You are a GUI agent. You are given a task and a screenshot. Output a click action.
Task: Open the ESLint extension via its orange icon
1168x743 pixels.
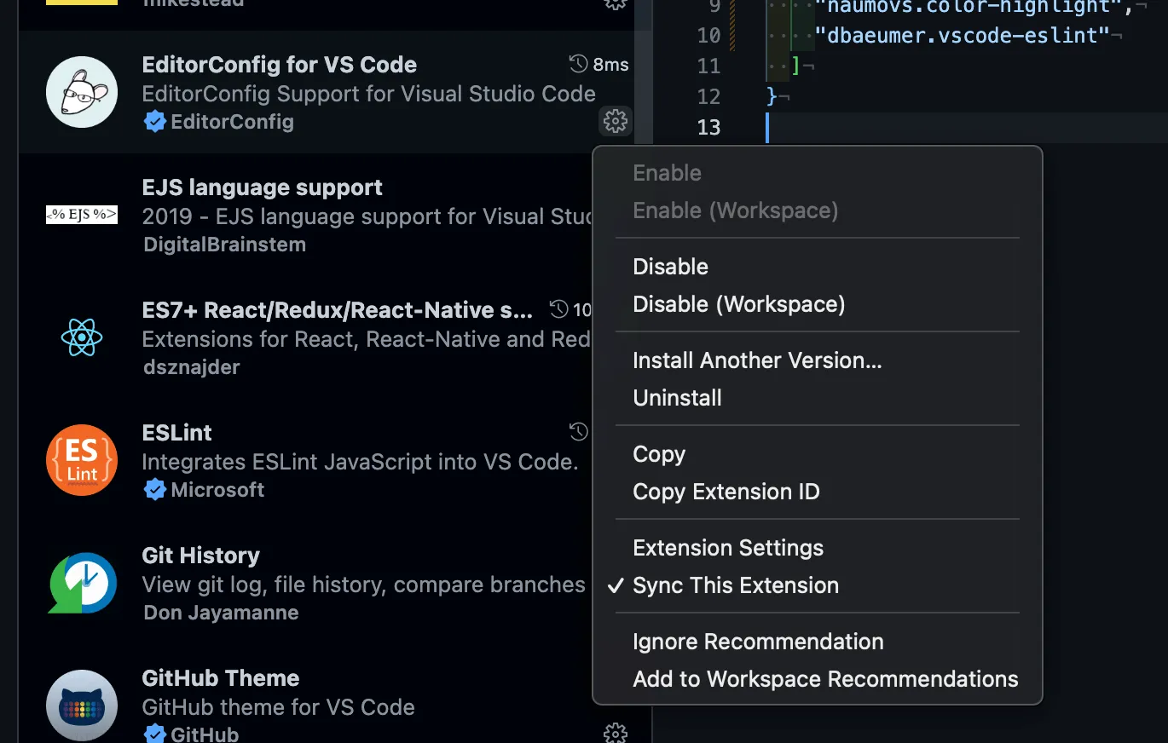pyautogui.click(x=81, y=459)
